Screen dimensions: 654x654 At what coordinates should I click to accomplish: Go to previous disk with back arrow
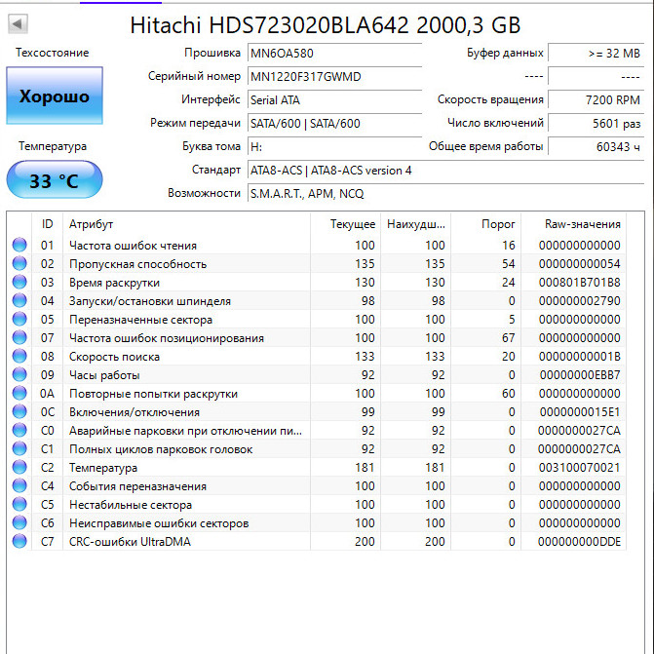[x=18, y=23]
